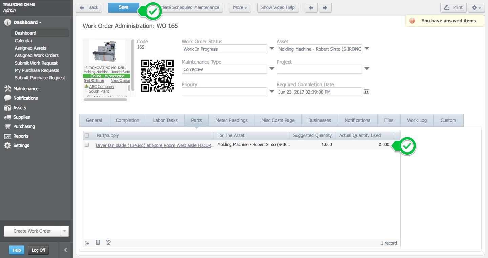Click the Notifications speech bubble icon
Image resolution: width=488 pixels, height=258 pixels.
pos(7,98)
